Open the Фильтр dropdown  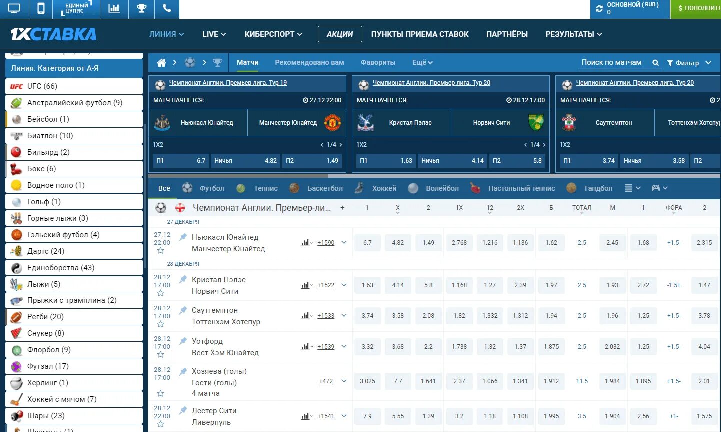click(x=689, y=63)
